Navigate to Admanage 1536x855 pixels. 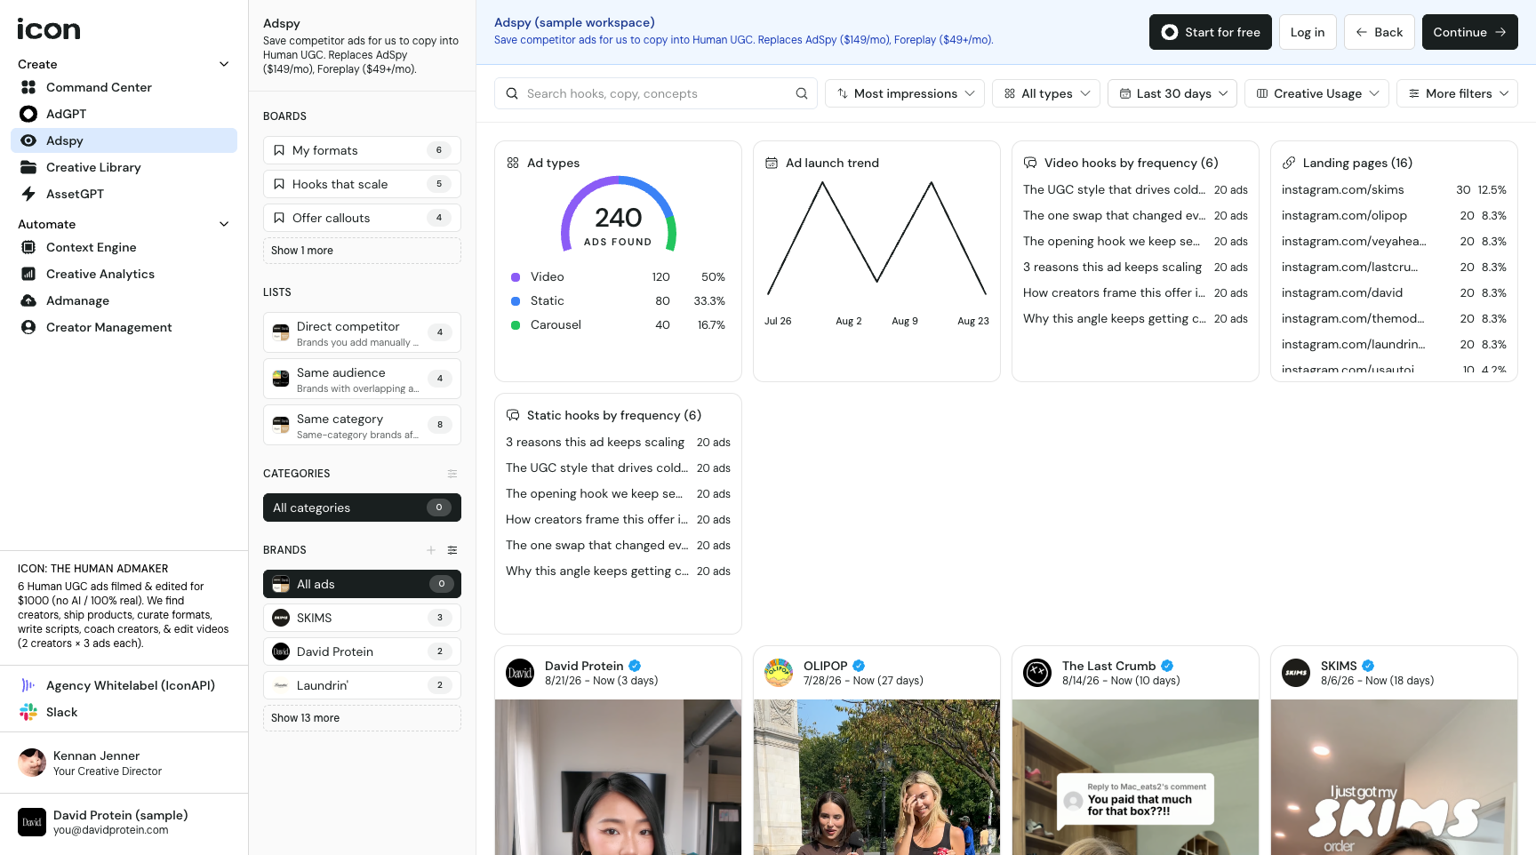124,300
